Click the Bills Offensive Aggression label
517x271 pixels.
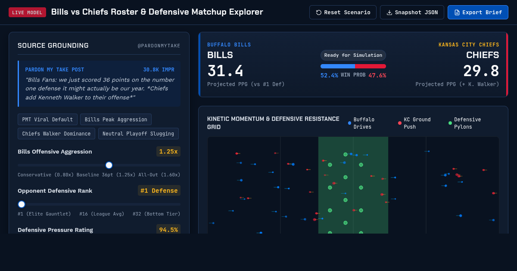pyautogui.click(x=55, y=151)
